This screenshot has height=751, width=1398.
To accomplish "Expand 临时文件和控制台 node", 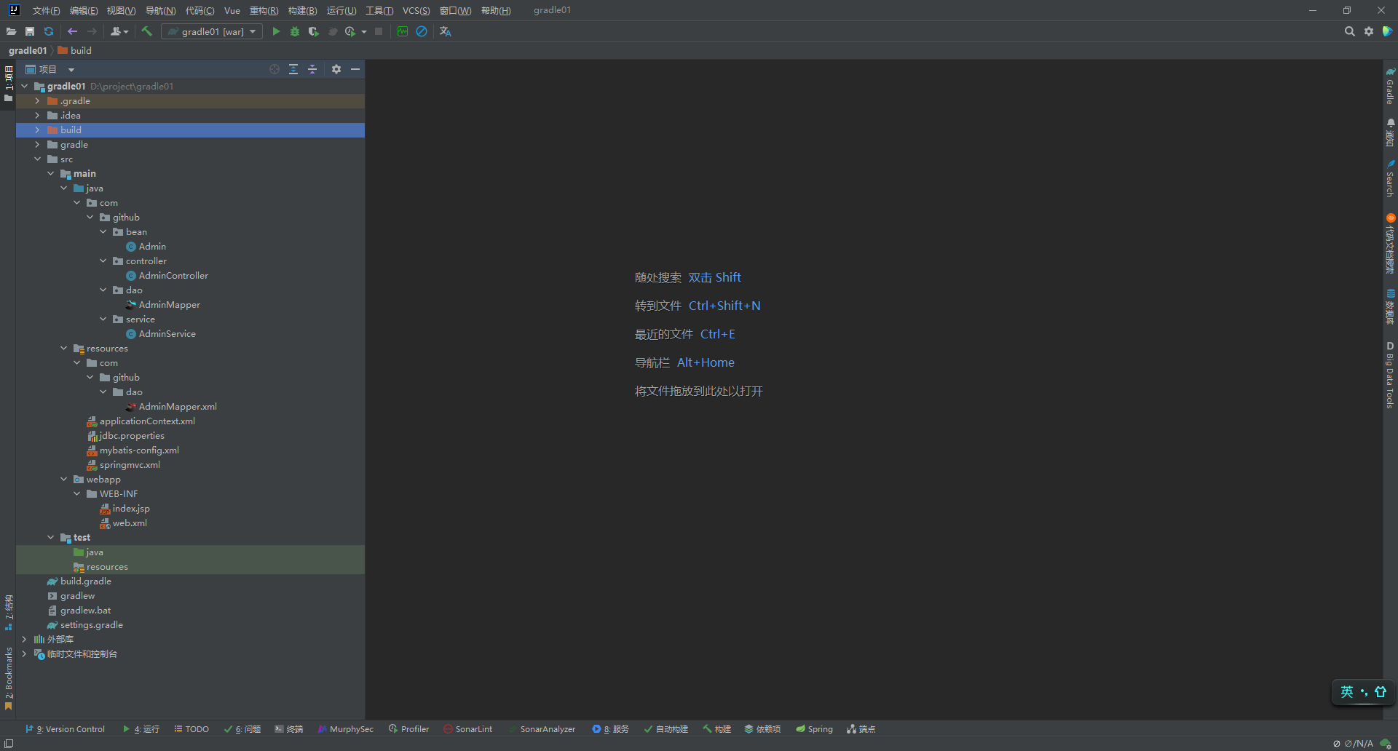I will 24,654.
